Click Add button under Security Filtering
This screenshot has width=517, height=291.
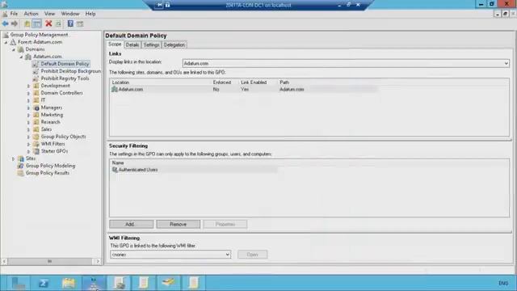coord(131,224)
